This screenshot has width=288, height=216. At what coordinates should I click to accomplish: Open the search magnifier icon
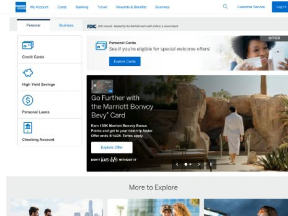[x=225, y=7]
